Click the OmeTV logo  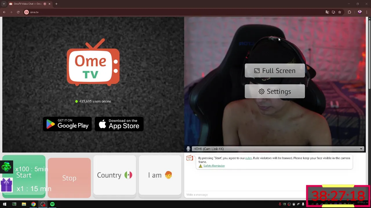(x=93, y=62)
